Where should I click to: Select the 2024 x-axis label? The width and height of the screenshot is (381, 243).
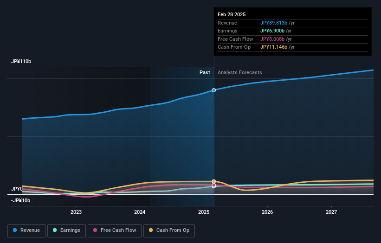tap(140, 212)
